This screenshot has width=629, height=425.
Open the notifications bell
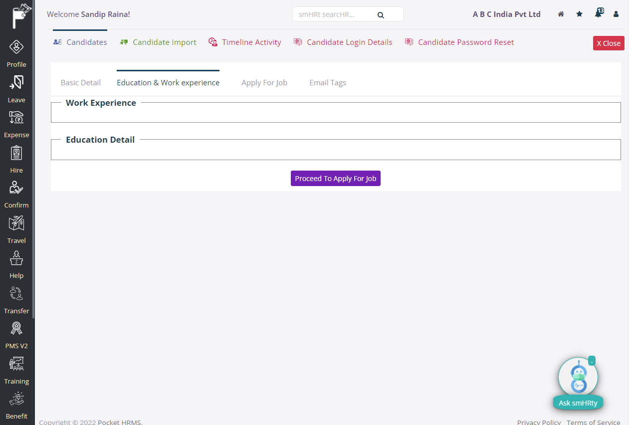pyautogui.click(x=598, y=14)
